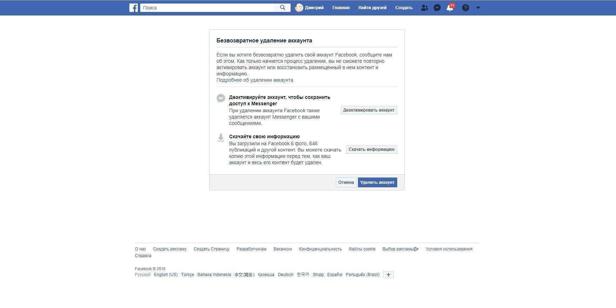Switch language to Português (Brasil)

coord(363,275)
